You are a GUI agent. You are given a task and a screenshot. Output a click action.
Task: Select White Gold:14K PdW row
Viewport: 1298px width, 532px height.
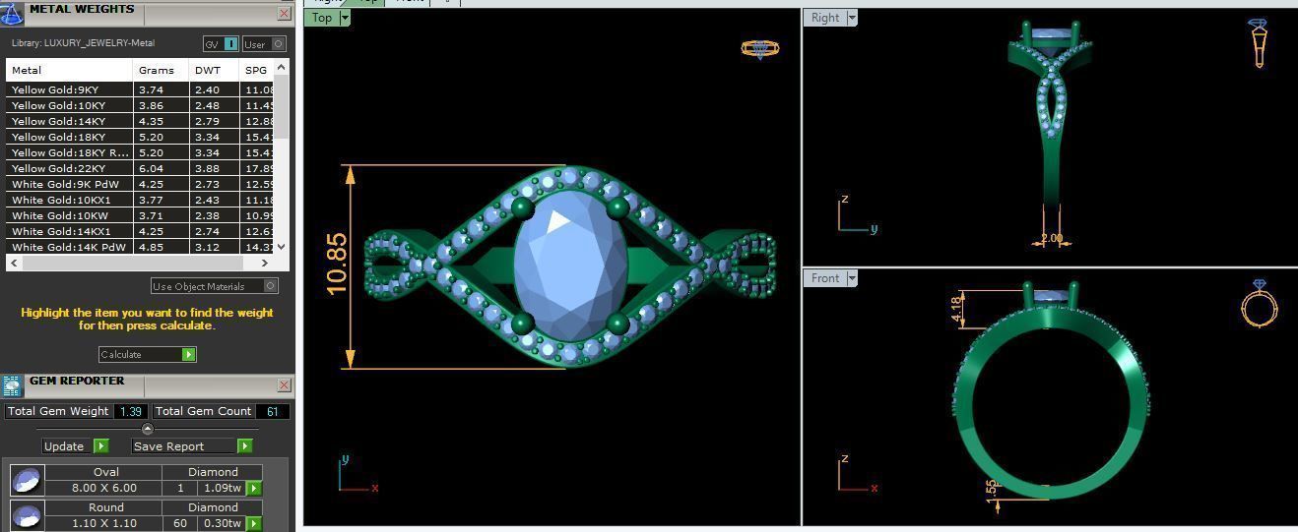[x=140, y=247]
